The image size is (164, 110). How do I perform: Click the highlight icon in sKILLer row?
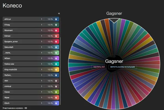coord(56,19)
